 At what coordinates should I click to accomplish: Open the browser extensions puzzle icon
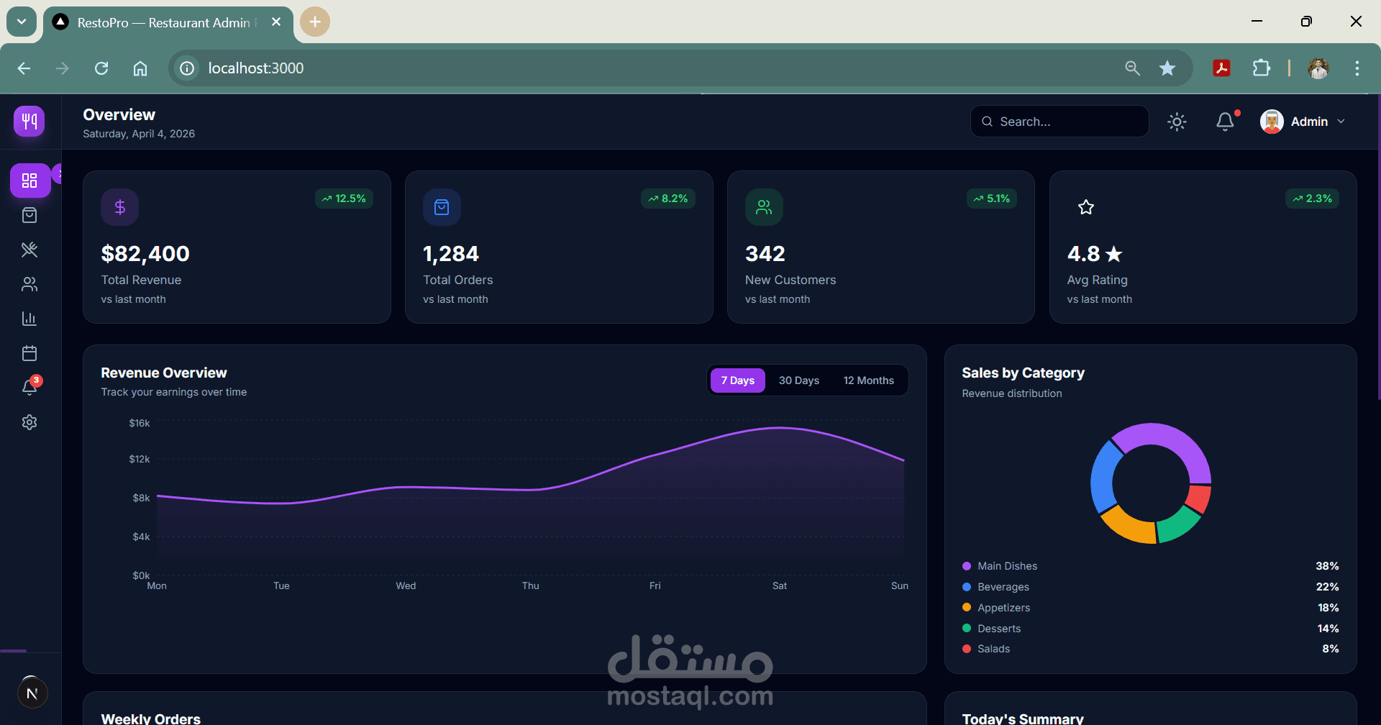pos(1261,68)
